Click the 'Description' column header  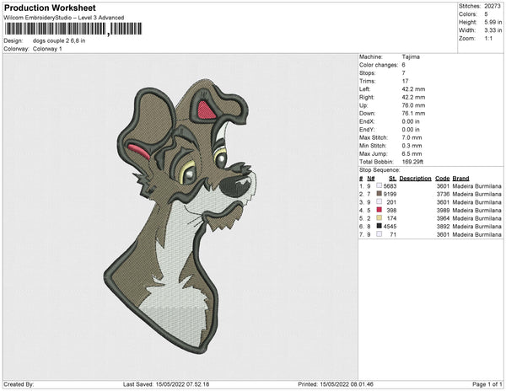tap(415, 179)
